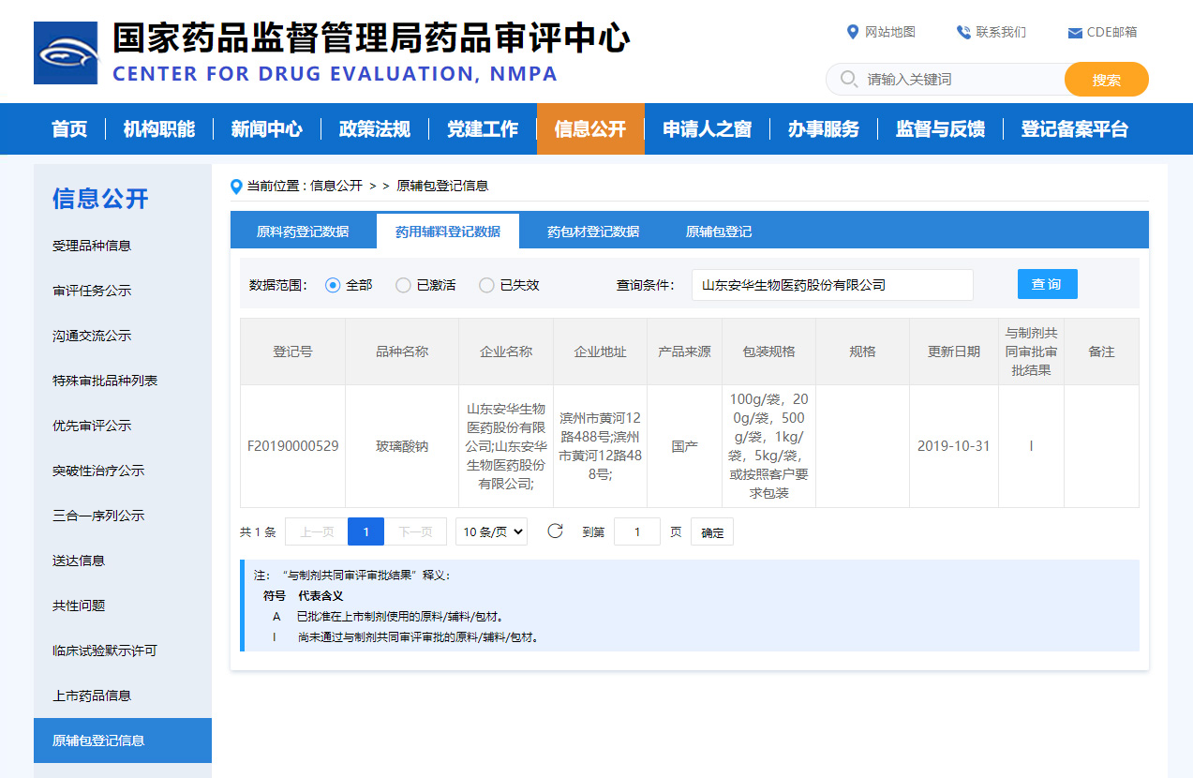Click the 登记号 column header
The image size is (1193, 778).
click(292, 352)
